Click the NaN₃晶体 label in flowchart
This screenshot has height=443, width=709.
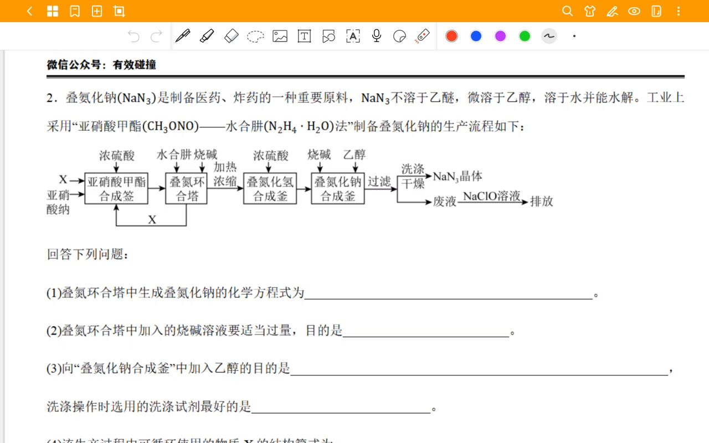458,176
